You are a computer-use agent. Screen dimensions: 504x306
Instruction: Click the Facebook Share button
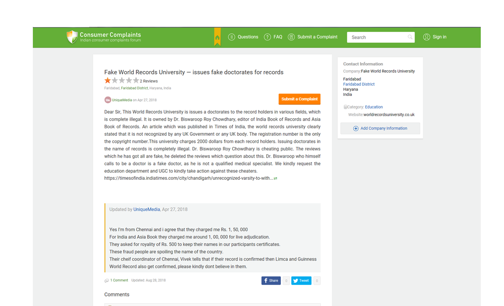(x=271, y=281)
